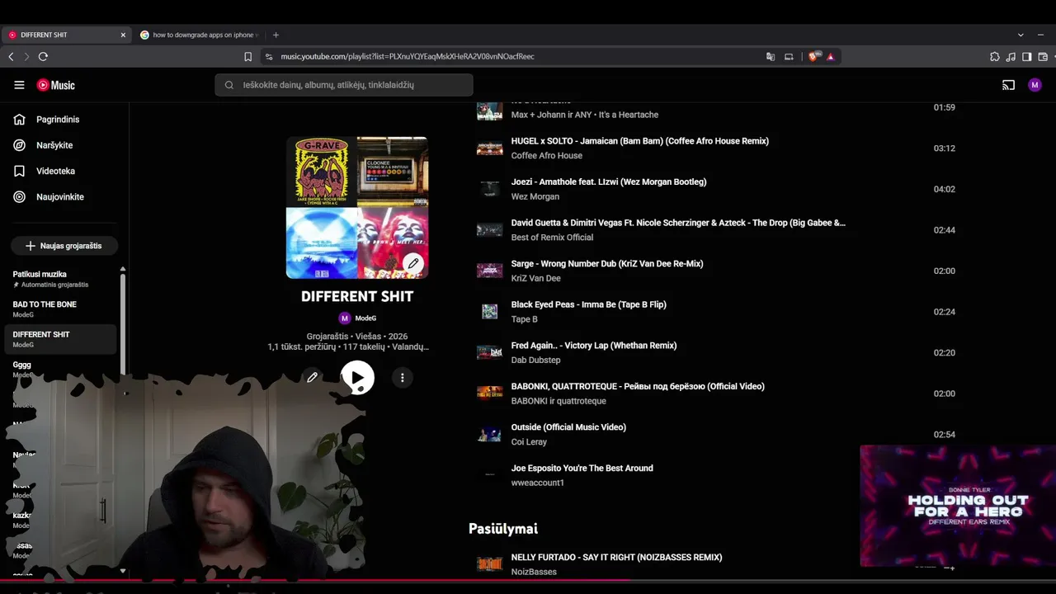This screenshot has height=594, width=1056.
Task: Click the BABONKI, QUATTROTEQUE song title
Action: 638,386
